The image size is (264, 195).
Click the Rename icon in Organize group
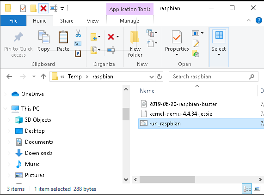coord(111,50)
